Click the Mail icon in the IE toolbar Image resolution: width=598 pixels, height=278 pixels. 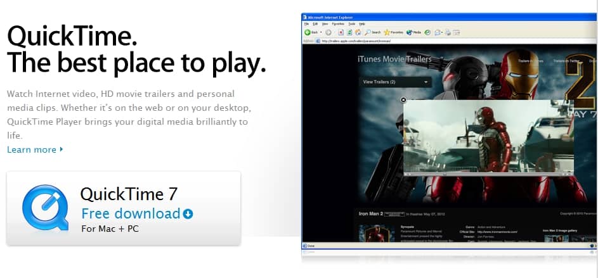click(x=438, y=32)
